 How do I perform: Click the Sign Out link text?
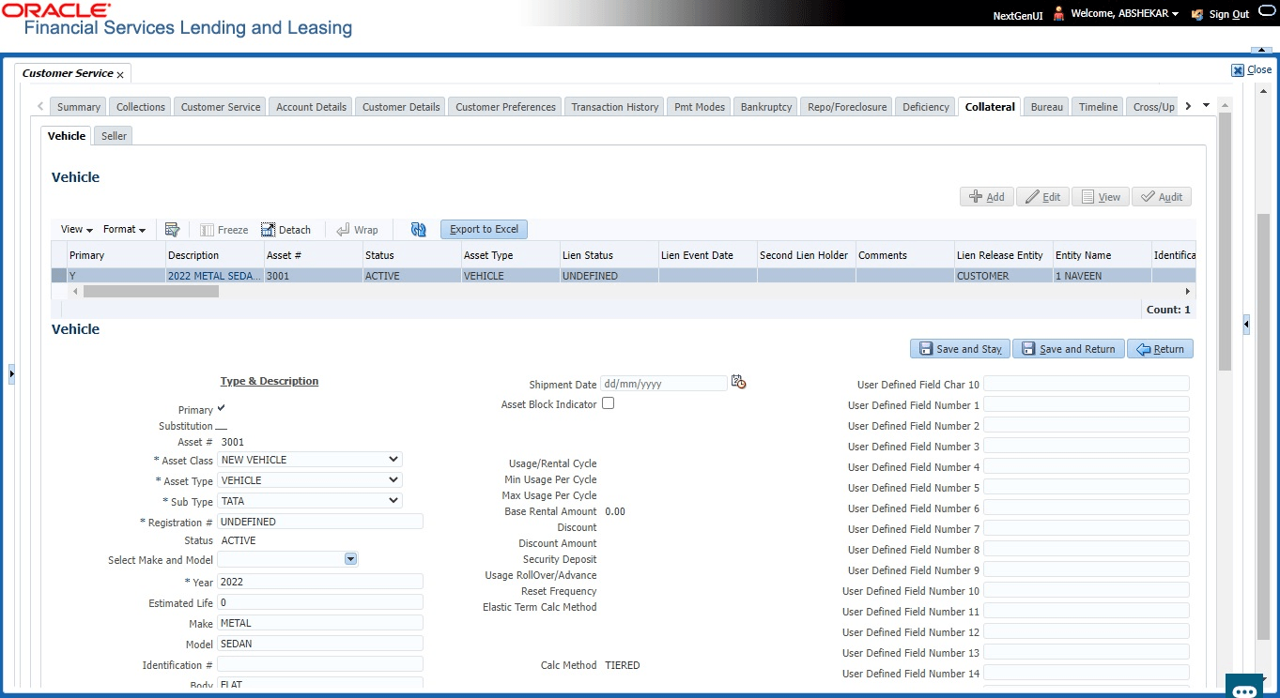(x=1229, y=15)
